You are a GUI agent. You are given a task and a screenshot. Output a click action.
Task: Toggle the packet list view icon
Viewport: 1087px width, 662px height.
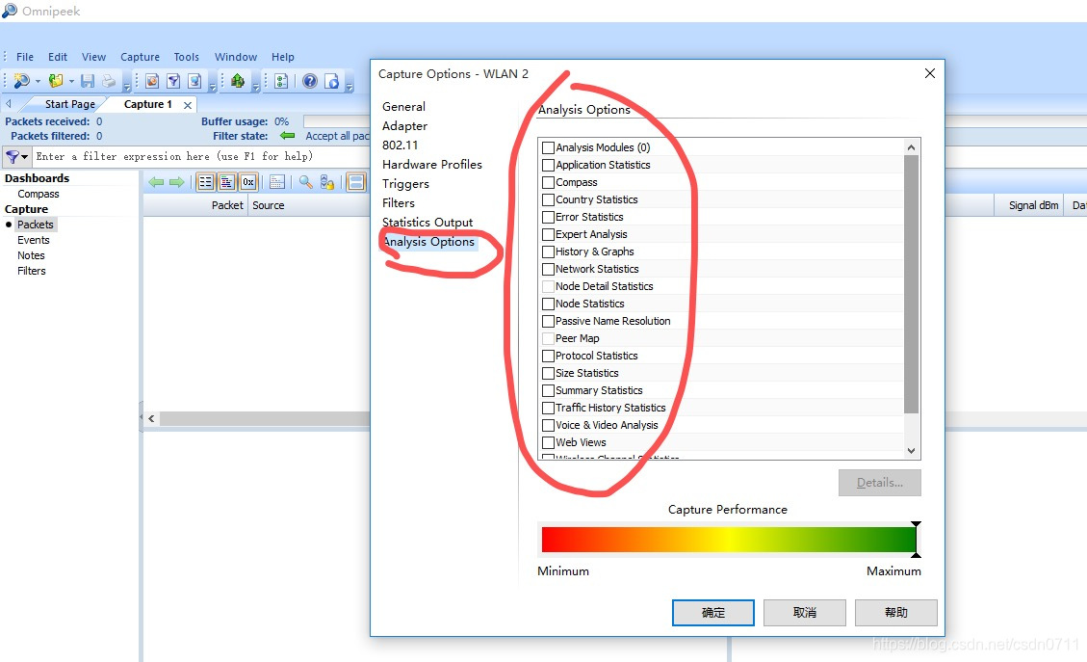(206, 182)
